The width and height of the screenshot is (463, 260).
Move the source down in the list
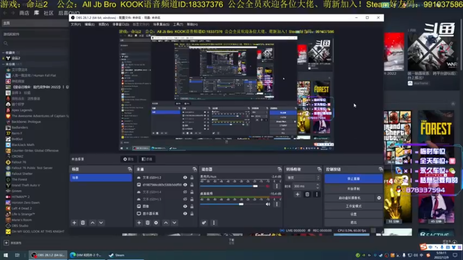click(175, 223)
